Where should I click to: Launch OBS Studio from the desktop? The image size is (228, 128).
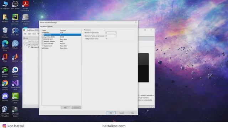15,5
